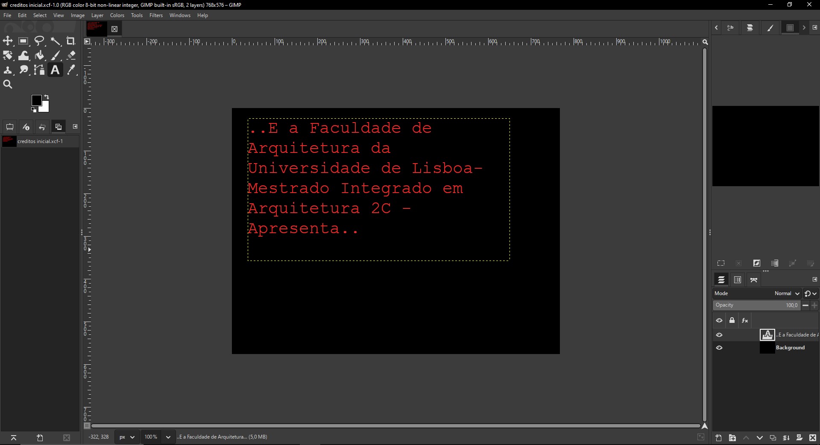Select the Fuzzy Select magic wand tool
820x445 pixels.
coord(56,41)
